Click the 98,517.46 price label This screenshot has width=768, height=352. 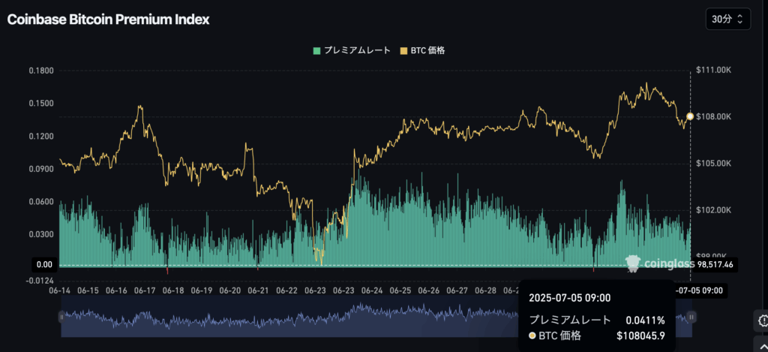(x=715, y=265)
